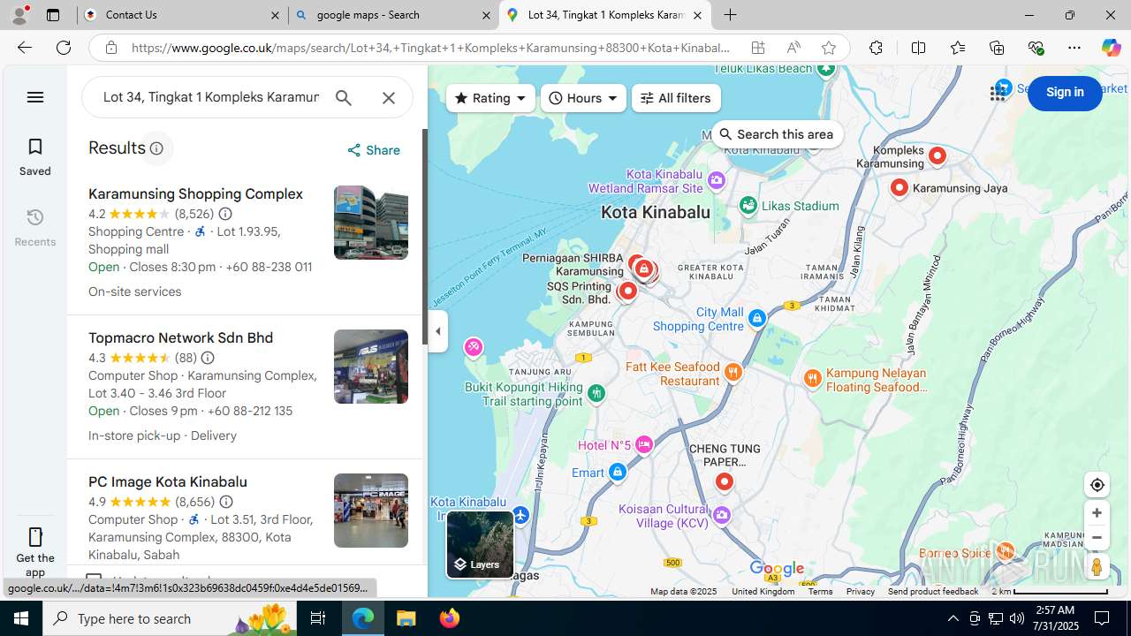Open browser Extensions
Screen dimensions: 1131x636
click(876, 48)
